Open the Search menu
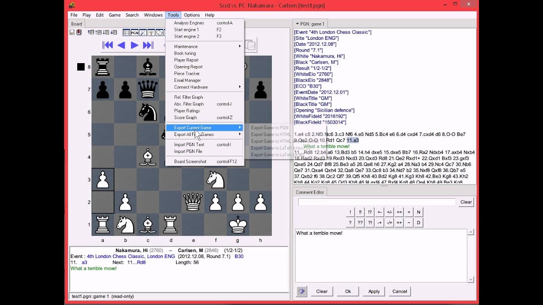Image resolution: width=543 pixels, height=305 pixels. coord(132,15)
